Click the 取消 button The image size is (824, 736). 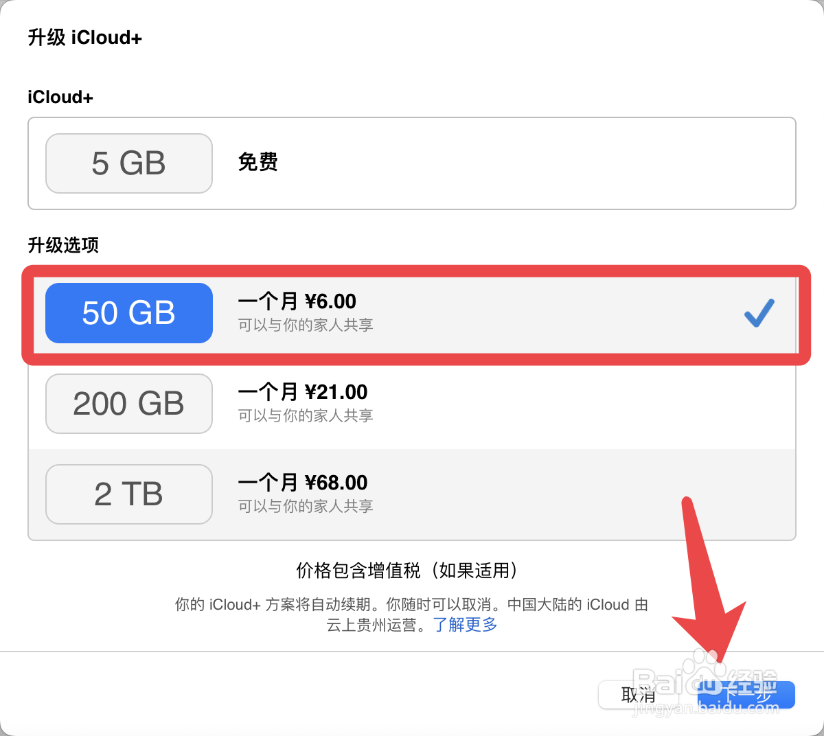tap(638, 695)
